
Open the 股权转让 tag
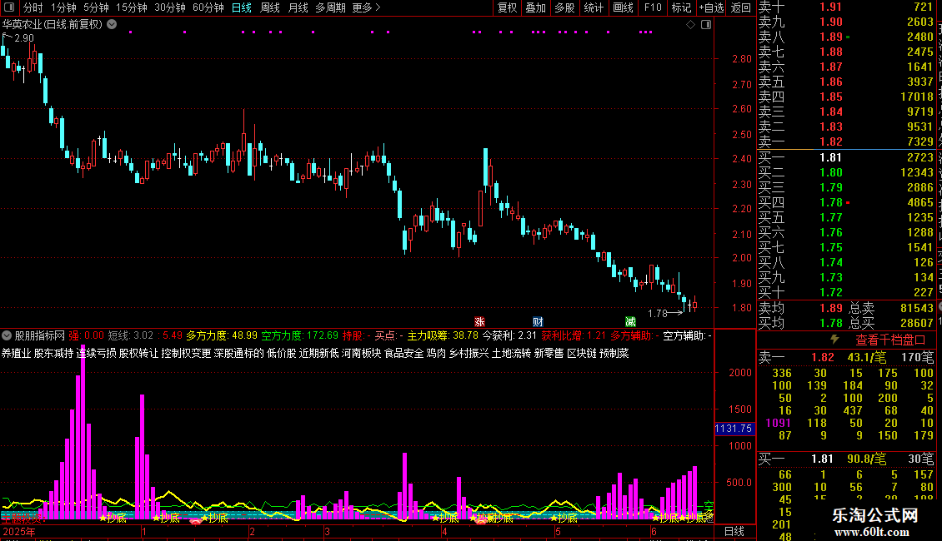[x=138, y=353]
